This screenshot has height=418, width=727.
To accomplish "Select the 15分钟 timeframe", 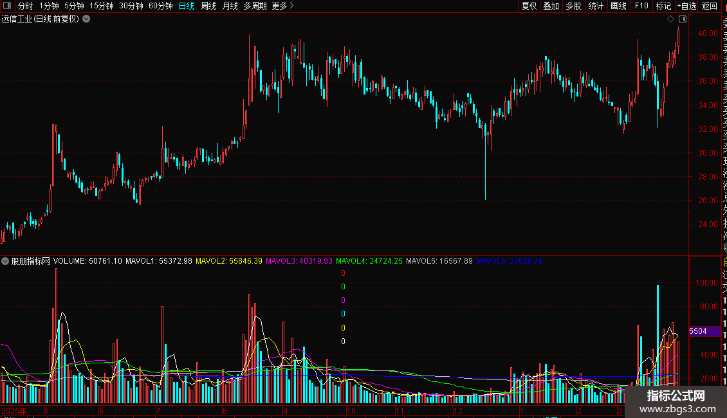I will tap(101, 6).
